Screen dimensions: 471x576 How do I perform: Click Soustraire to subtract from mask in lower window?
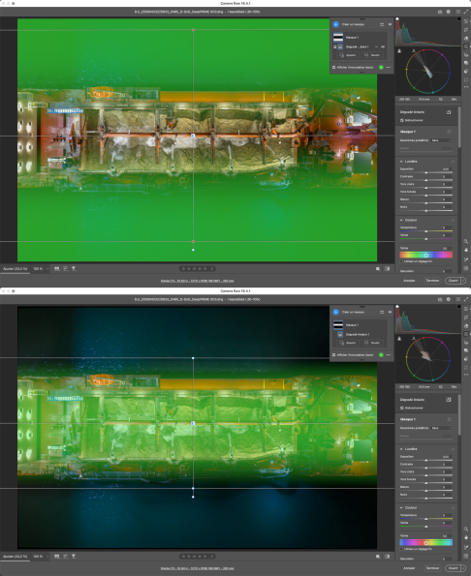click(372, 343)
